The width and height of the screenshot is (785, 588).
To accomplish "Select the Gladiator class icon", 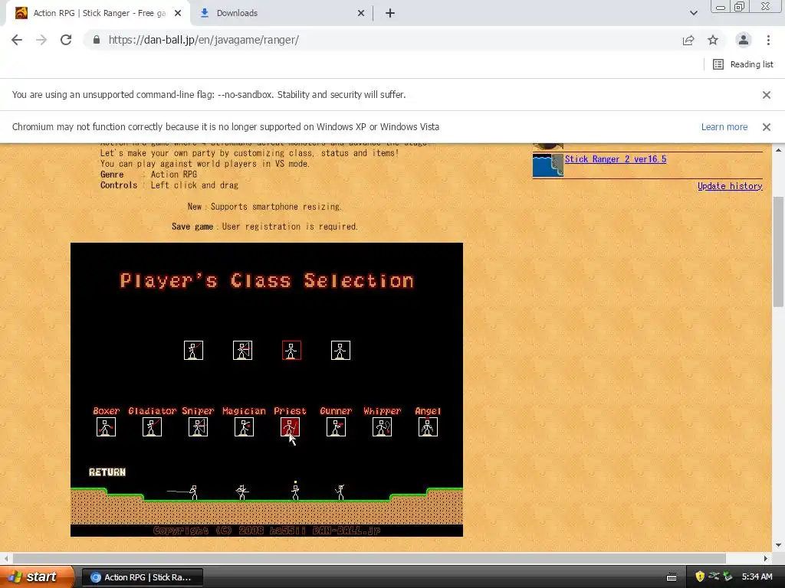I will pos(153,427).
